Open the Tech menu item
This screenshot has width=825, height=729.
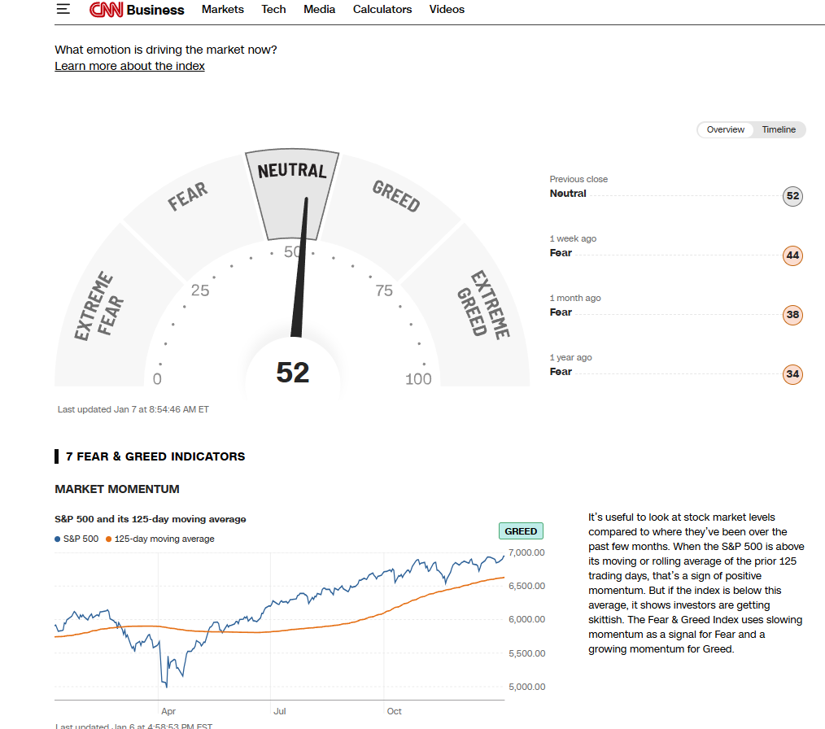[273, 10]
